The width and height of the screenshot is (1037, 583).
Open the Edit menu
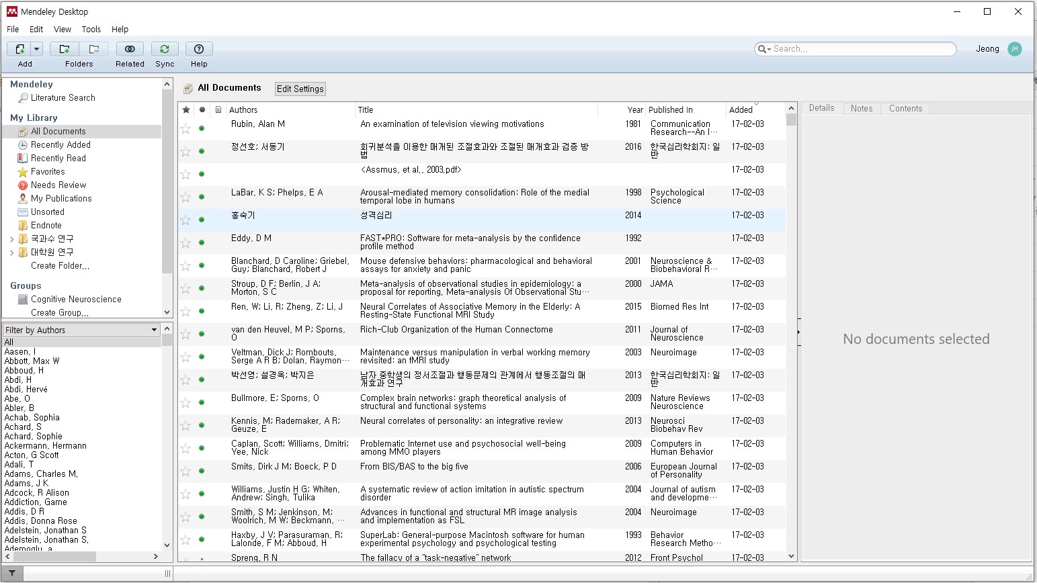pos(36,30)
